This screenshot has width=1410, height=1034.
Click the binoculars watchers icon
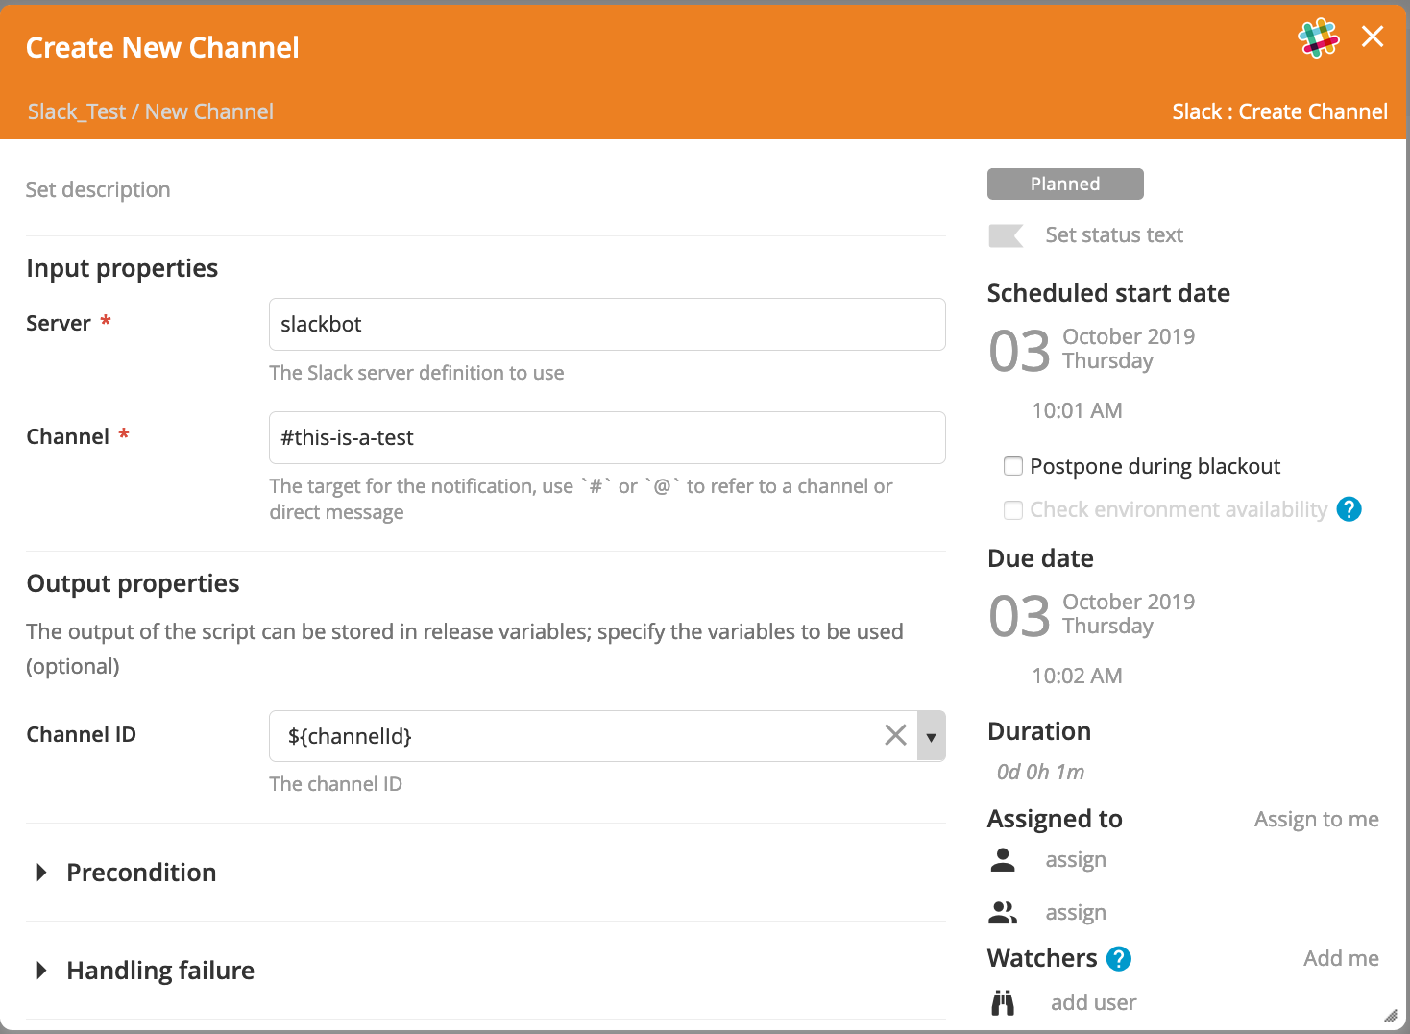(x=1003, y=1002)
